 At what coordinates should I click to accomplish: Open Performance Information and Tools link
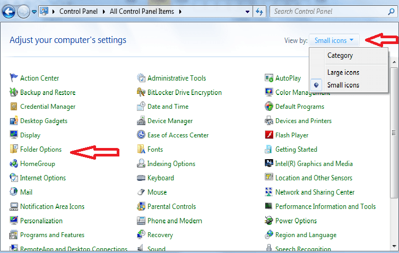(x=325, y=206)
